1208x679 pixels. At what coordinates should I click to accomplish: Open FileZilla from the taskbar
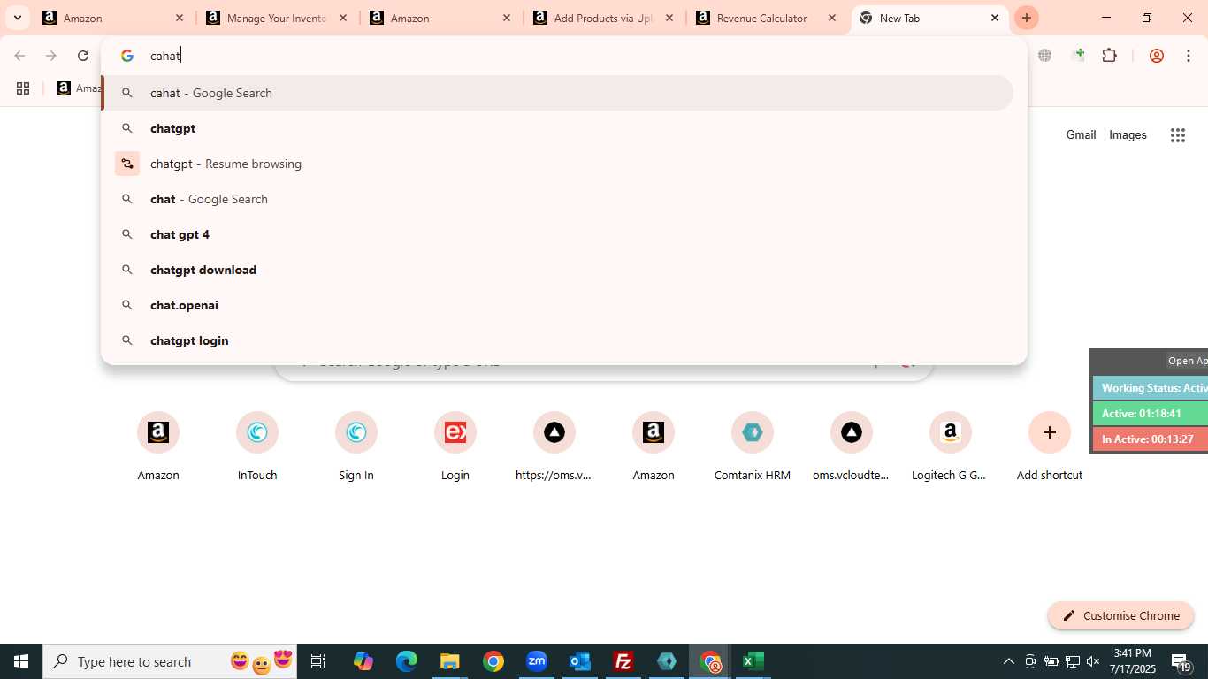623,661
